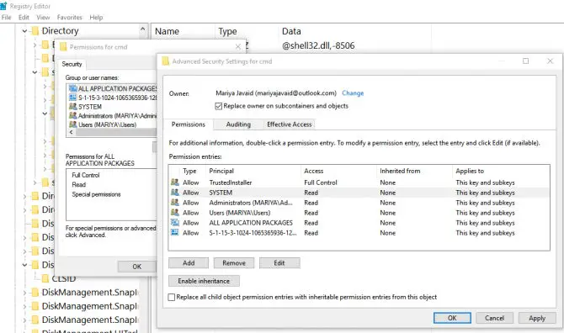Click the horizontal scrollbar in the Group or user names list
The width and height of the screenshot is (564, 333).
(x=115, y=132)
